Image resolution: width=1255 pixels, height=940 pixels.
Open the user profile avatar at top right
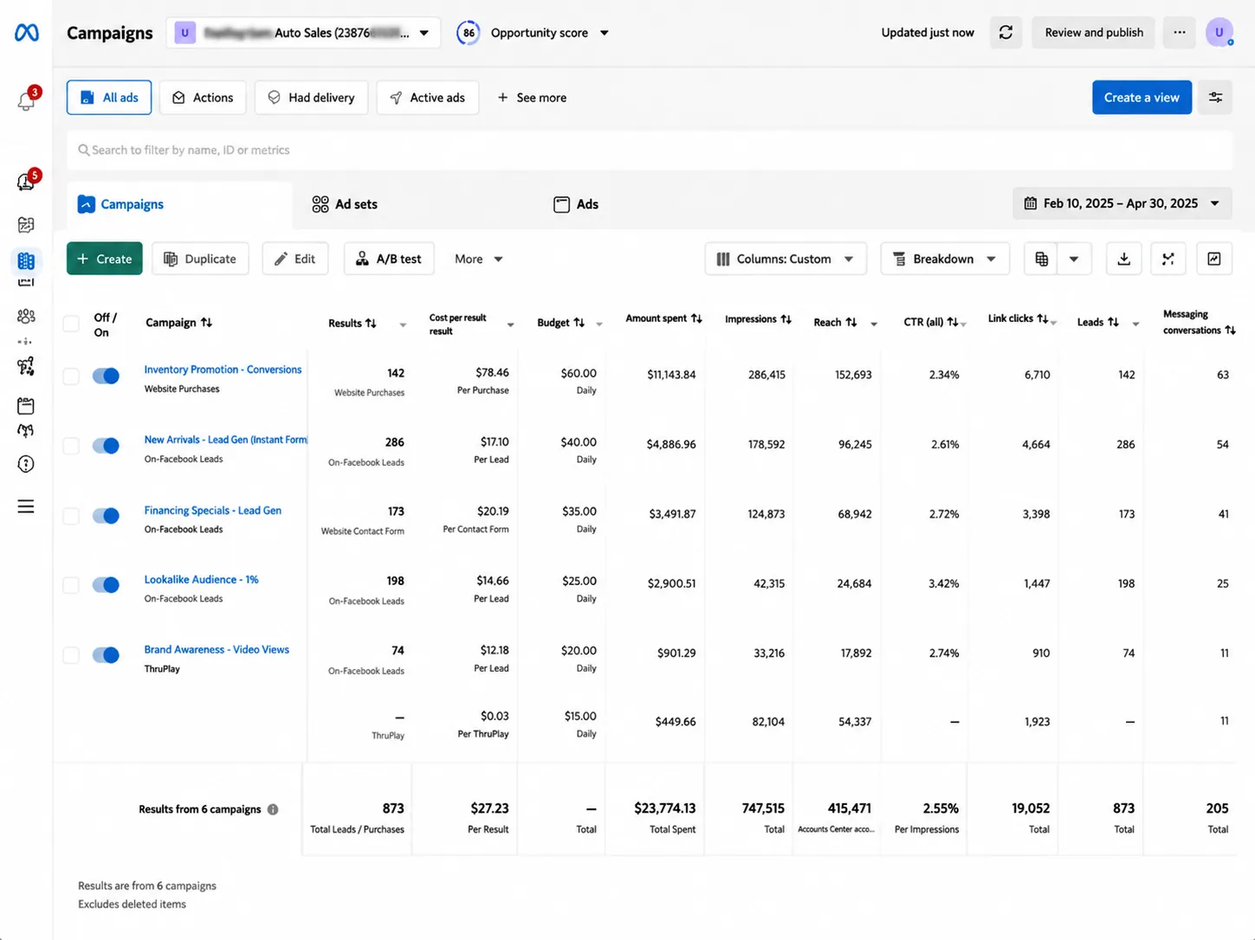(1219, 33)
